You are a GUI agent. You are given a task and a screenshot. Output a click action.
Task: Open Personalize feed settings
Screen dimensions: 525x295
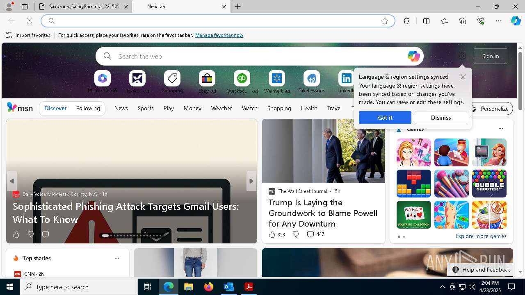[x=490, y=109]
